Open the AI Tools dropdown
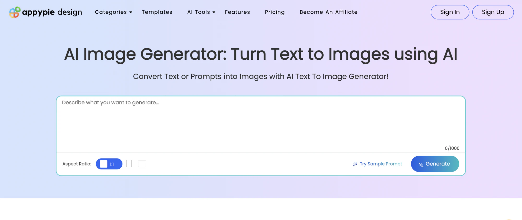The image size is (522, 220). (x=201, y=12)
